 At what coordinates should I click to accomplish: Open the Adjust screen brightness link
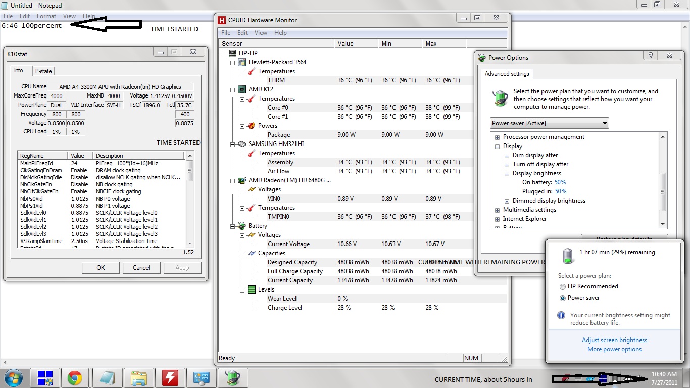coord(614,340)
